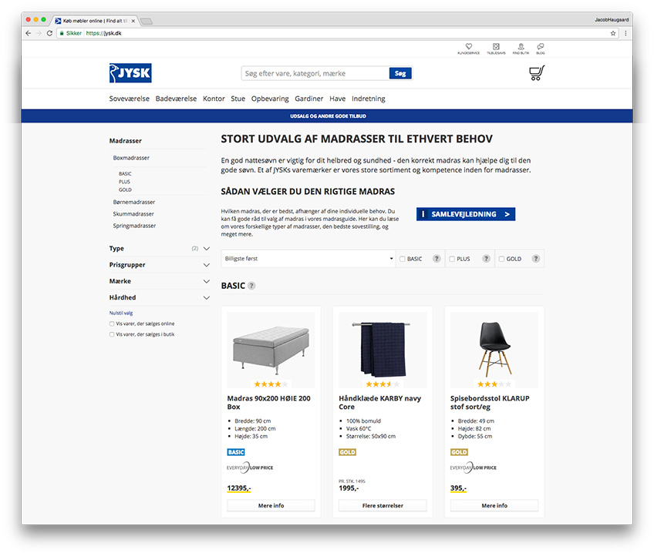Tick the PLUS filter checkbox
Screen dimensions: 654x553
click(x=452, y=259)
